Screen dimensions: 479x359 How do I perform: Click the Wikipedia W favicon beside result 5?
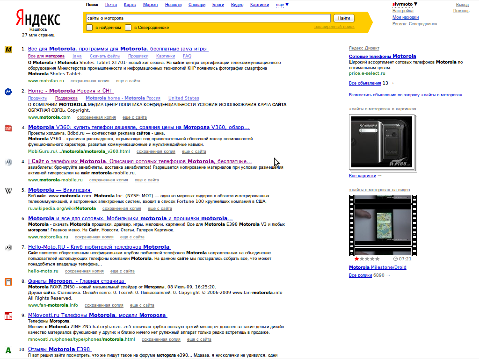[8, 191]
